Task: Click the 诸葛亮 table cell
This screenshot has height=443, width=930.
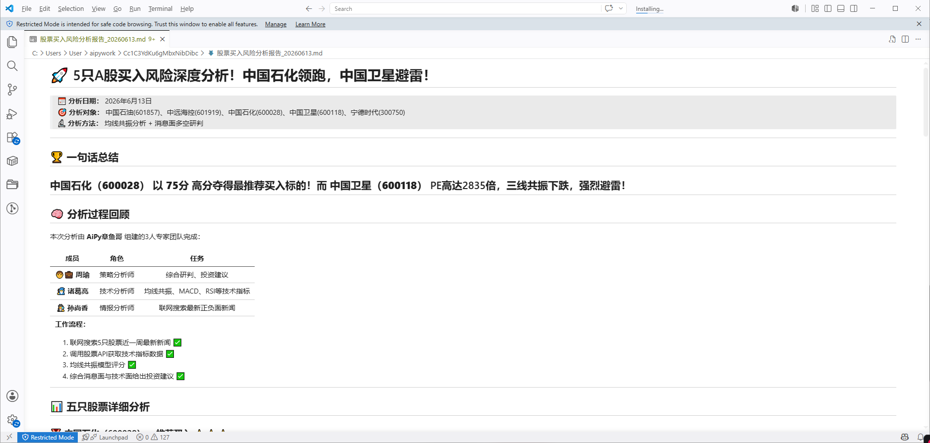Action: click(x=72, y=291)
